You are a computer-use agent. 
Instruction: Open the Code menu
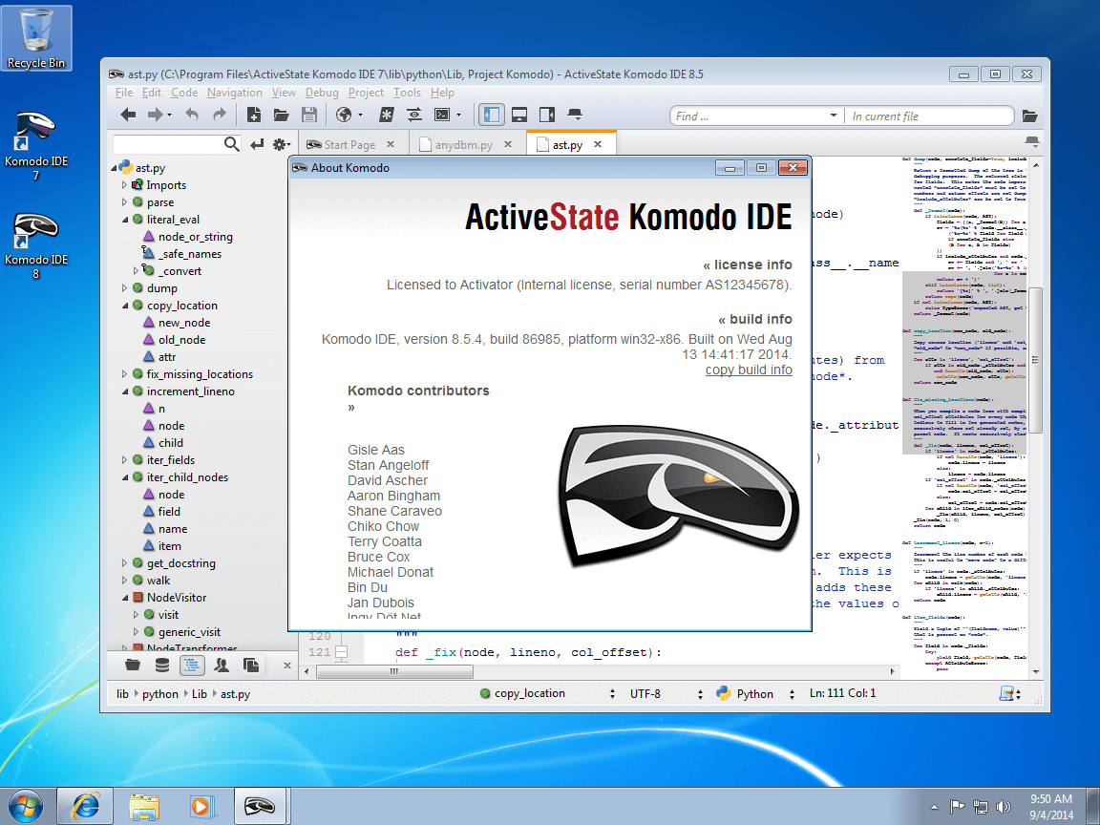pos(183,93)
